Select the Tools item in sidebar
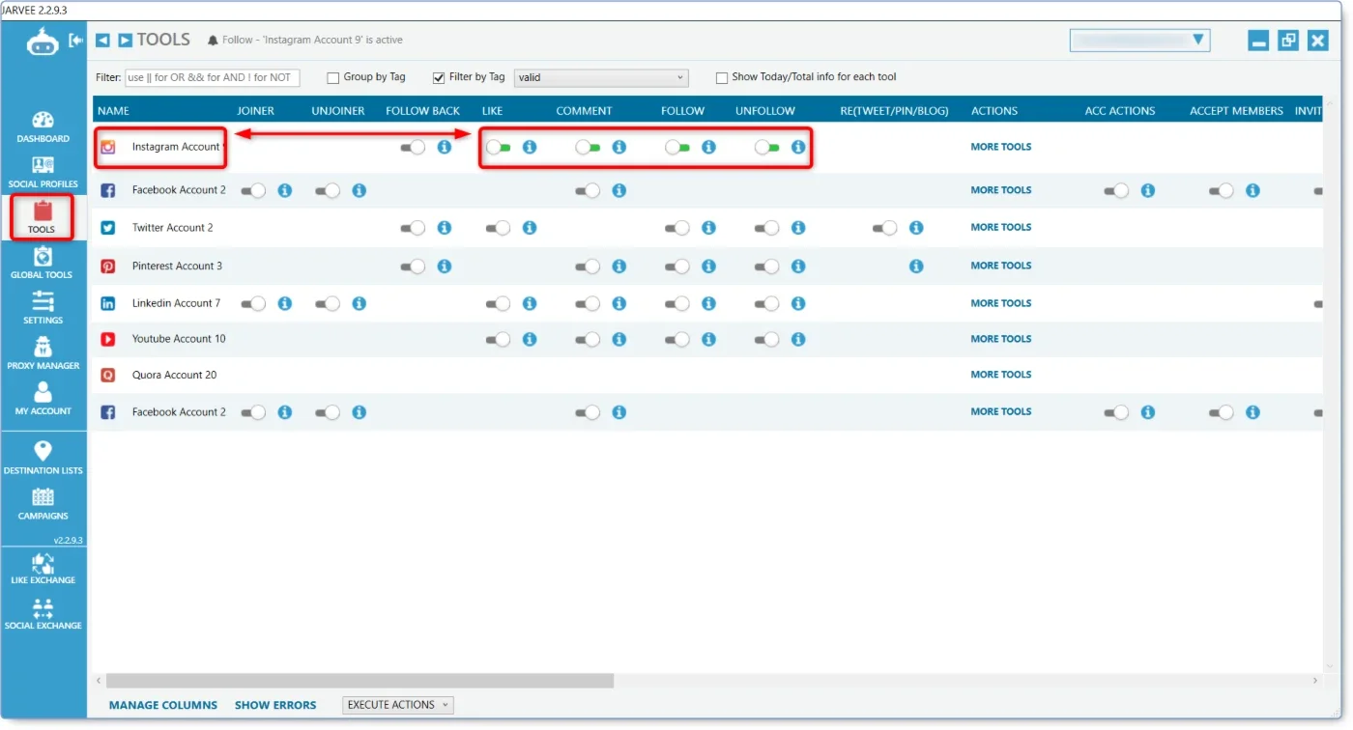The image size is (1353, 730). 42,217
